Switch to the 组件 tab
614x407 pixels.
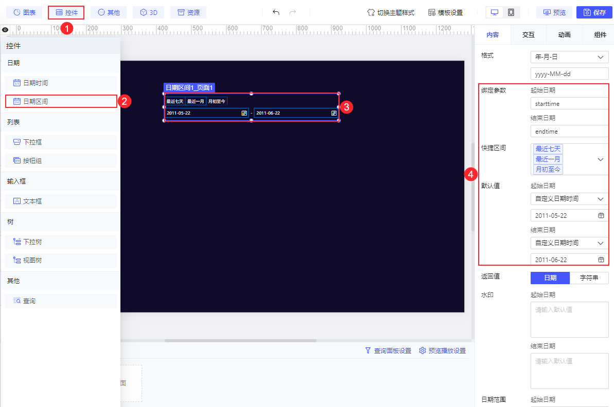tap(600, 35)
